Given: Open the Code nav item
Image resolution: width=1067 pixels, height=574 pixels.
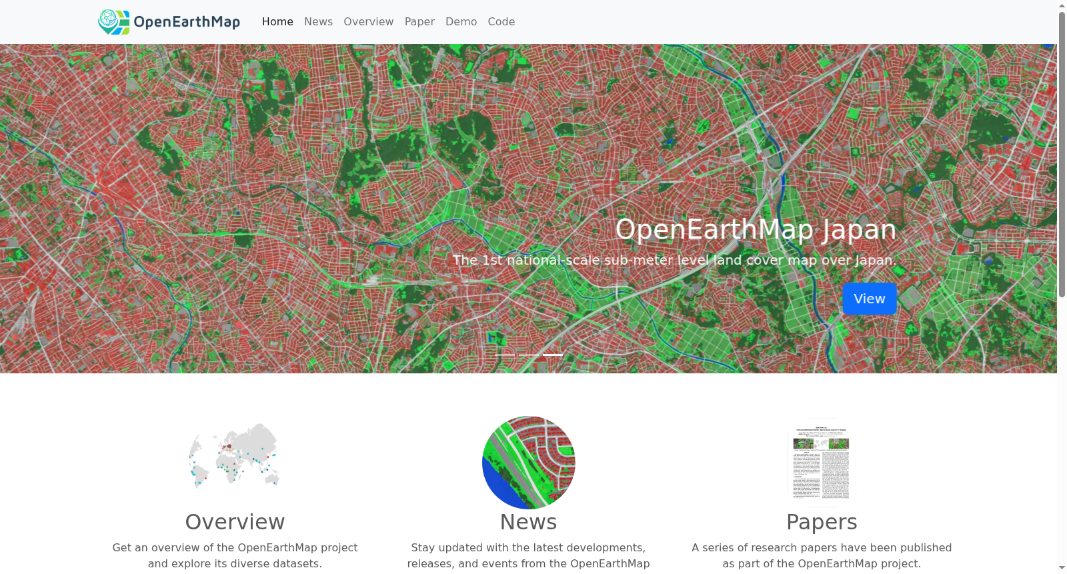Looking at the screenshot, I should point(501,22).
